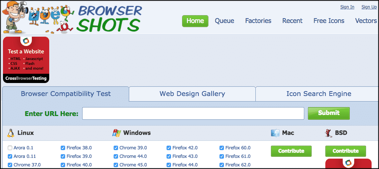Toggle the Chrome 45.0 checkbox
Screen dimensions: 379x169
[116, 165]
